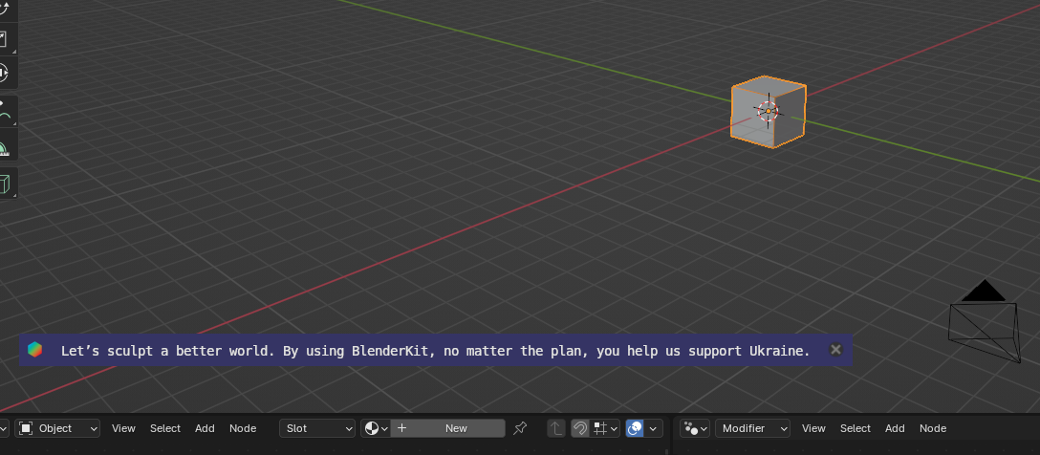
Task: Open View menu in geometry nodes editor
Action: [x=813, y=428]
